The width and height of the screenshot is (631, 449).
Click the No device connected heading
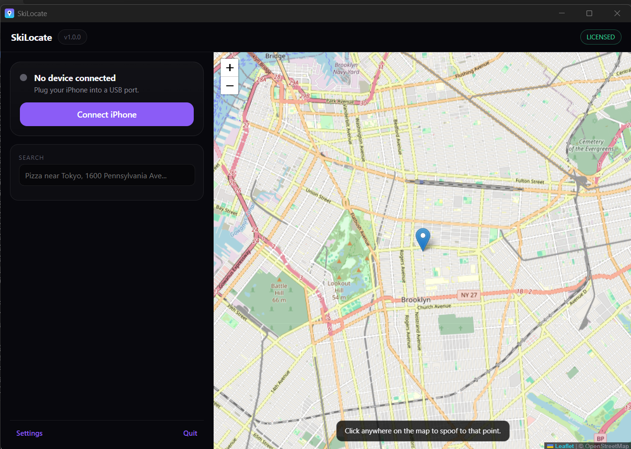click(x=75, y=78)
